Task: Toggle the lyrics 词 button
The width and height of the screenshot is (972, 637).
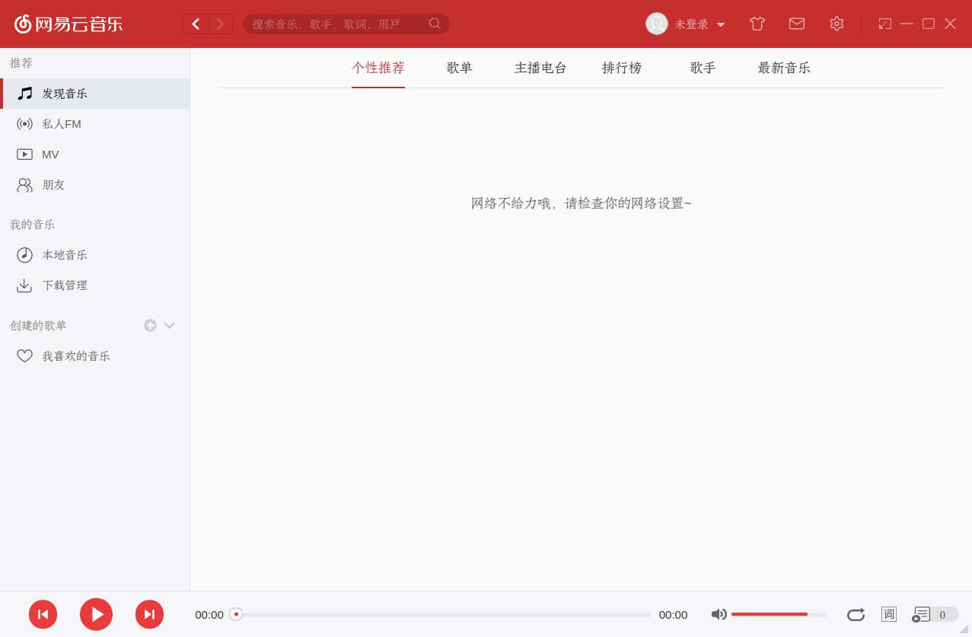Action: tap(889, 614)
